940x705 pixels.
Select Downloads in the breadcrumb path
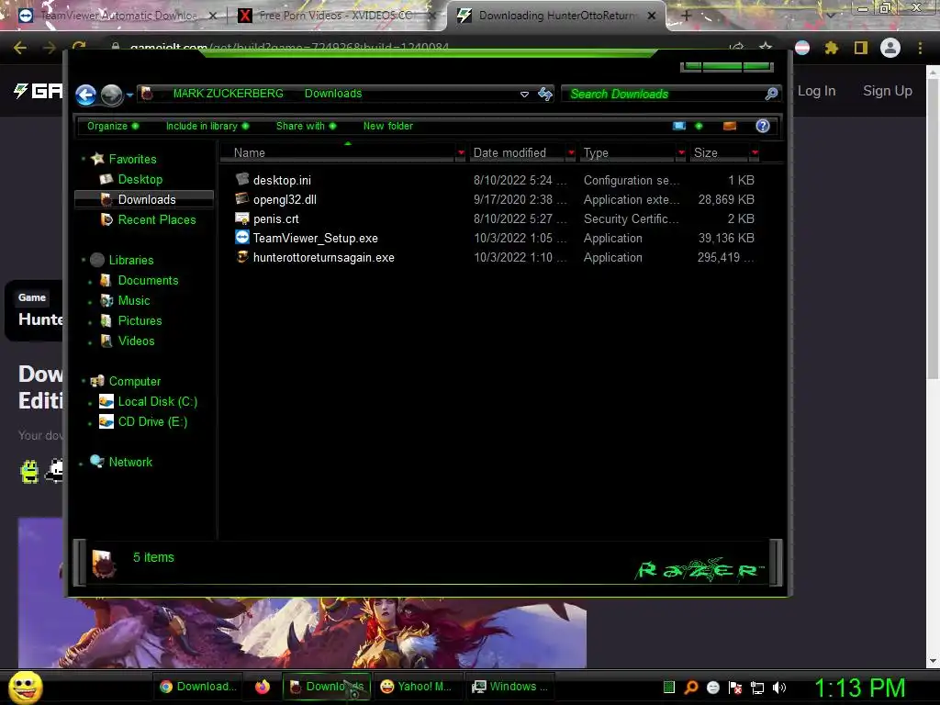point(333,94)
